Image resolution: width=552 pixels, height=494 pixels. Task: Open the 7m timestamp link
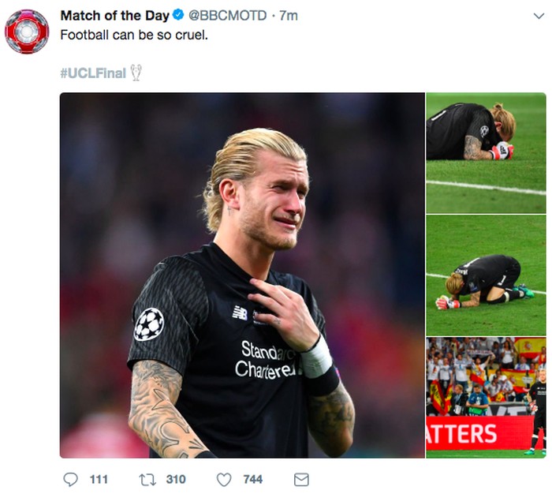[287, 16]
